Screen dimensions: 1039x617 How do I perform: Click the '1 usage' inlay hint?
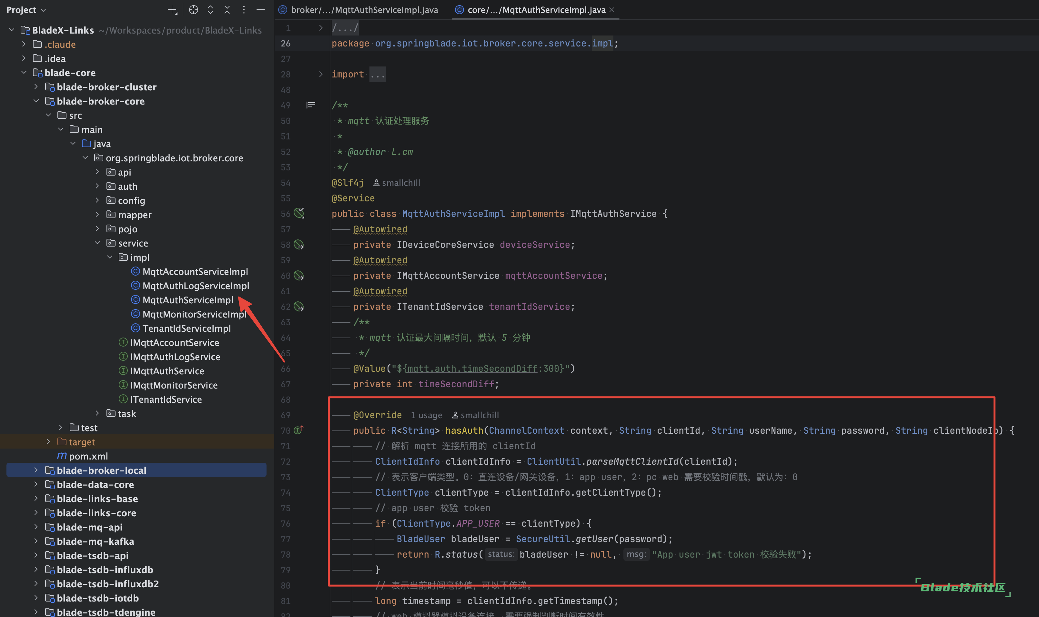[x=426, y=415]
